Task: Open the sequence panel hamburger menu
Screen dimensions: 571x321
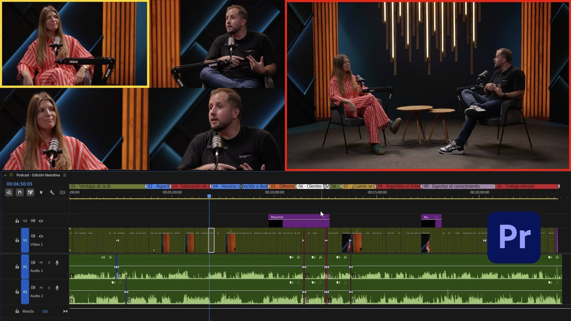Action: (x=65, y=175)
